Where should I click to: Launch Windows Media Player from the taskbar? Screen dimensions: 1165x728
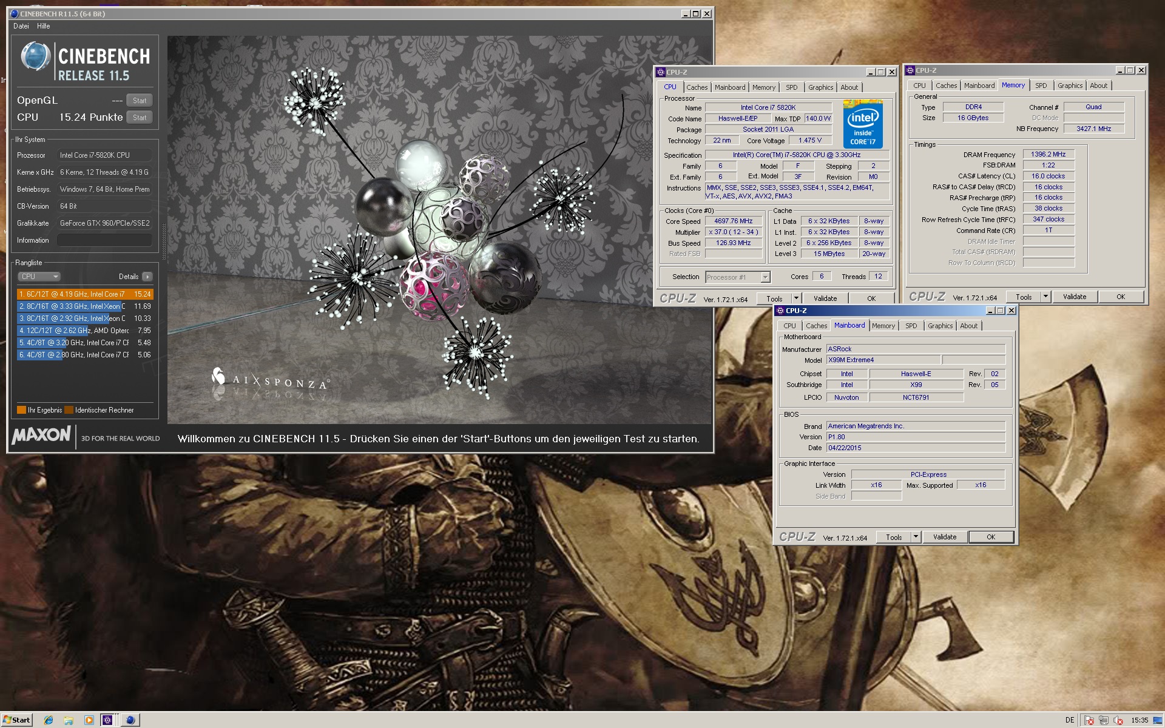(89, 720)
